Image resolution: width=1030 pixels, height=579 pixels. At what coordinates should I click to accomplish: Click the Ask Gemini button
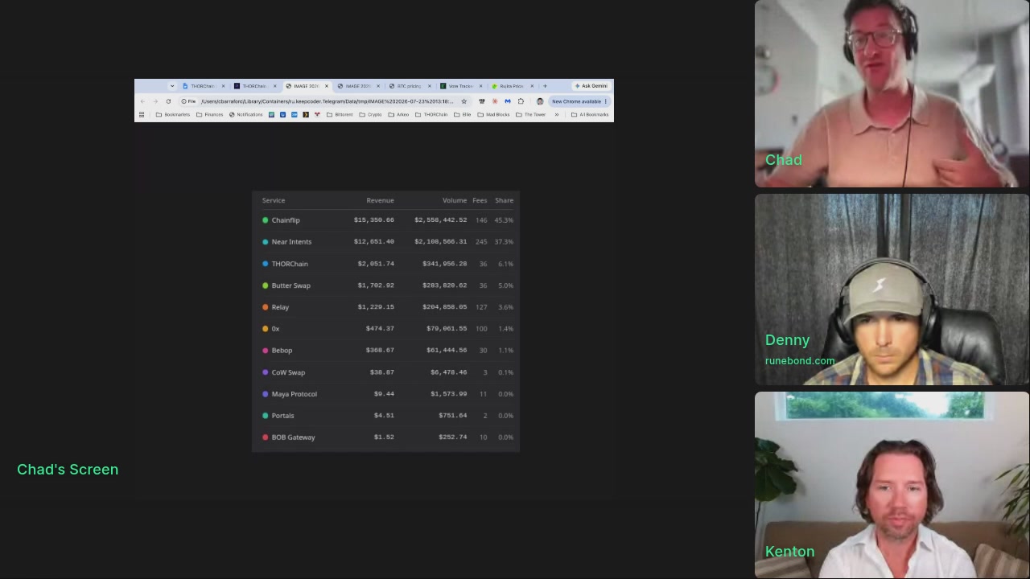point(591,86)
